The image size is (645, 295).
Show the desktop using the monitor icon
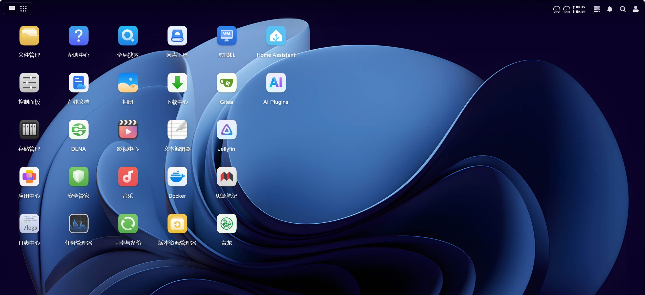coord(12,9)
